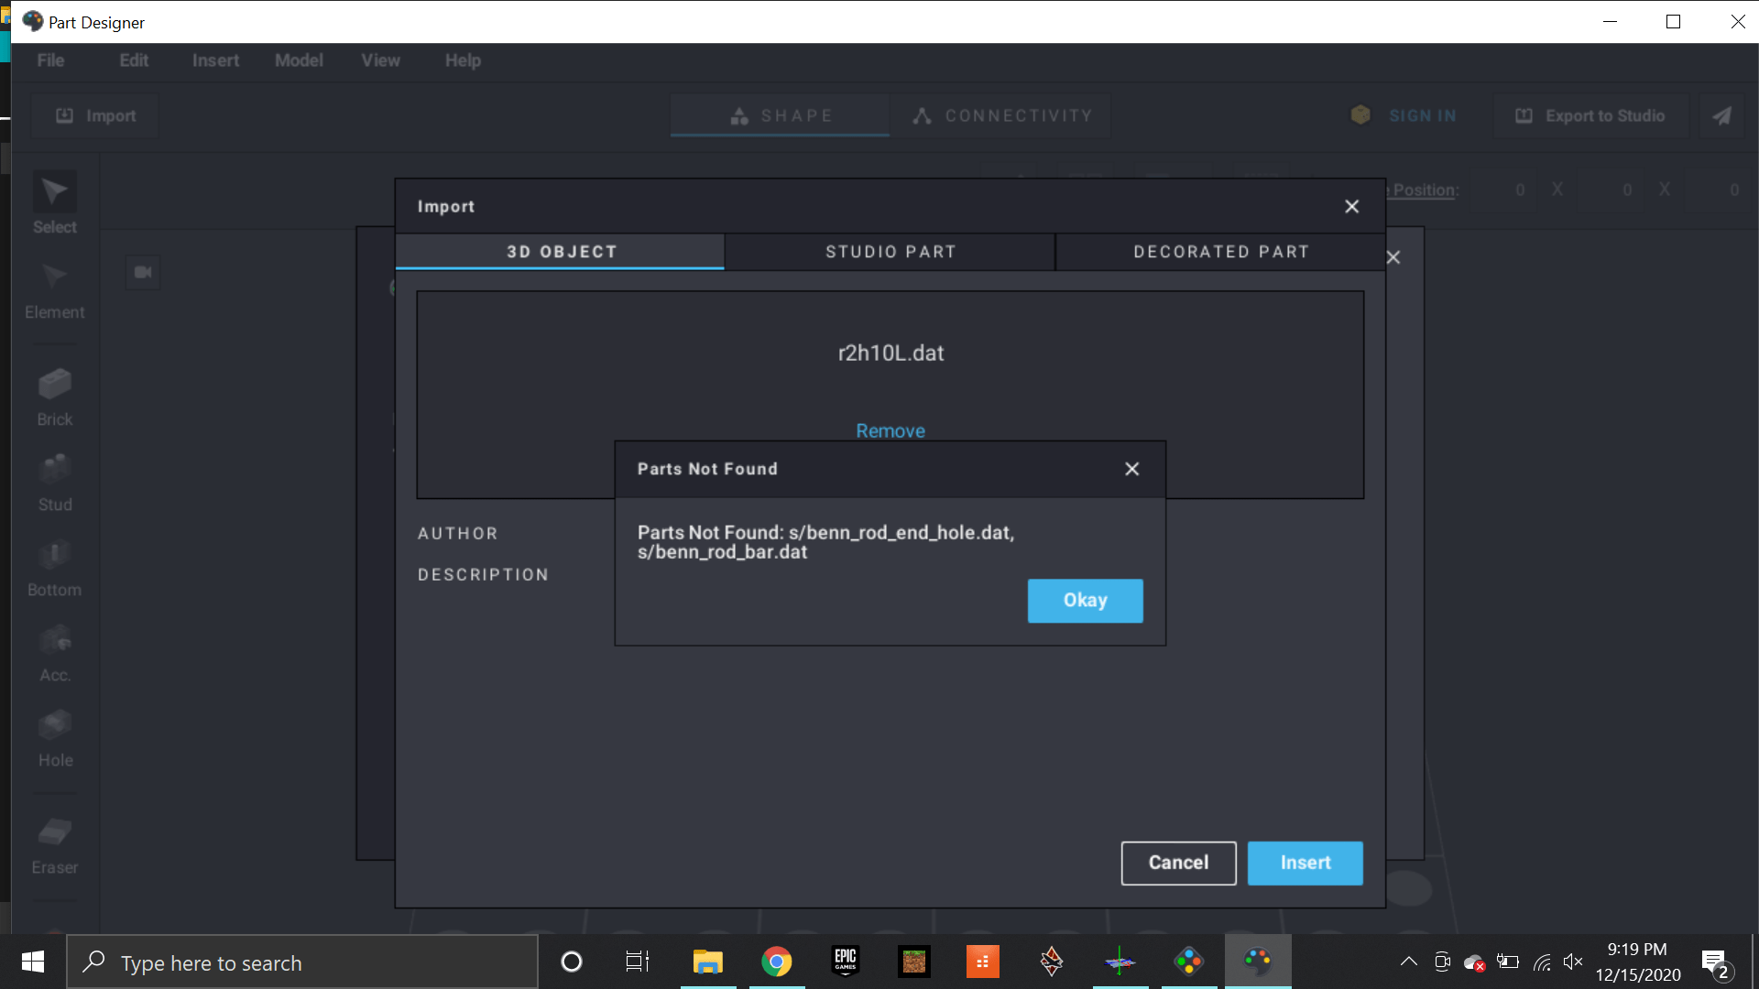Click the camera view icon
1759x989 pixels.
(143, 272)
